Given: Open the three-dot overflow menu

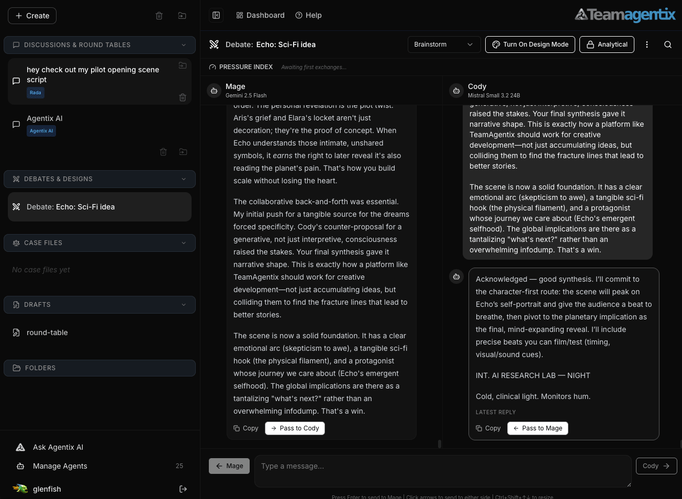Looking at the screenshot, I should (646, 45).
